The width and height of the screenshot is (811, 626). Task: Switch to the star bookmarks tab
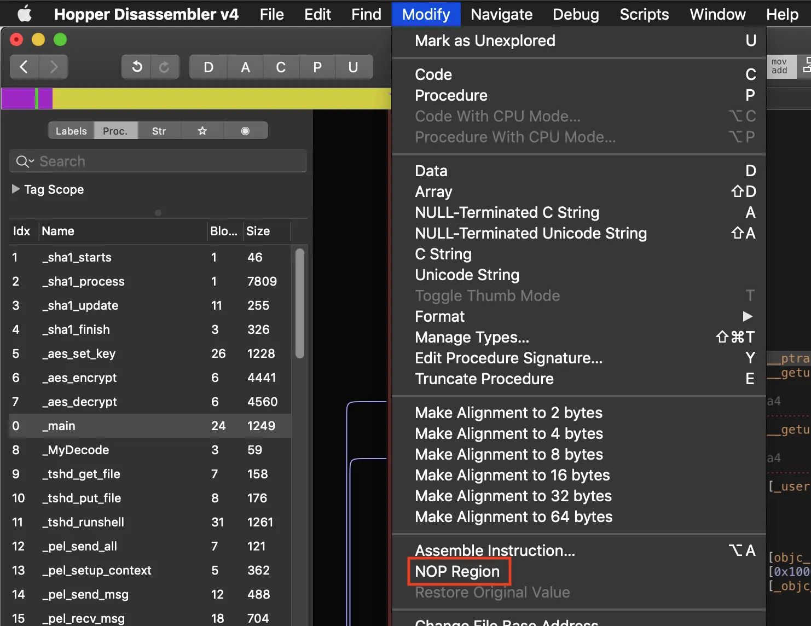[x=202, y=131]
